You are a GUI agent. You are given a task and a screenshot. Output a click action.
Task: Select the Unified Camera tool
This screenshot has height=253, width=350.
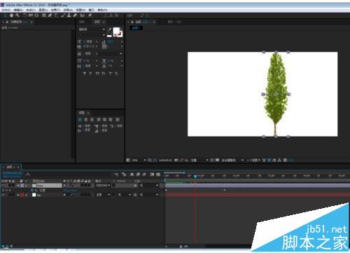[x=31, y=15]
